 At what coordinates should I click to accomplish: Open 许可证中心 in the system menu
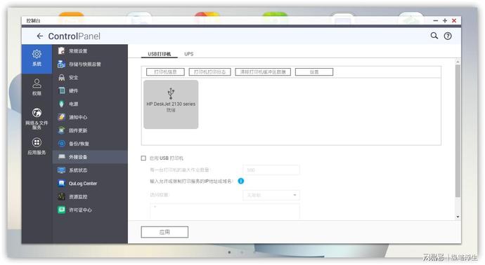click(x=90, y=210)
